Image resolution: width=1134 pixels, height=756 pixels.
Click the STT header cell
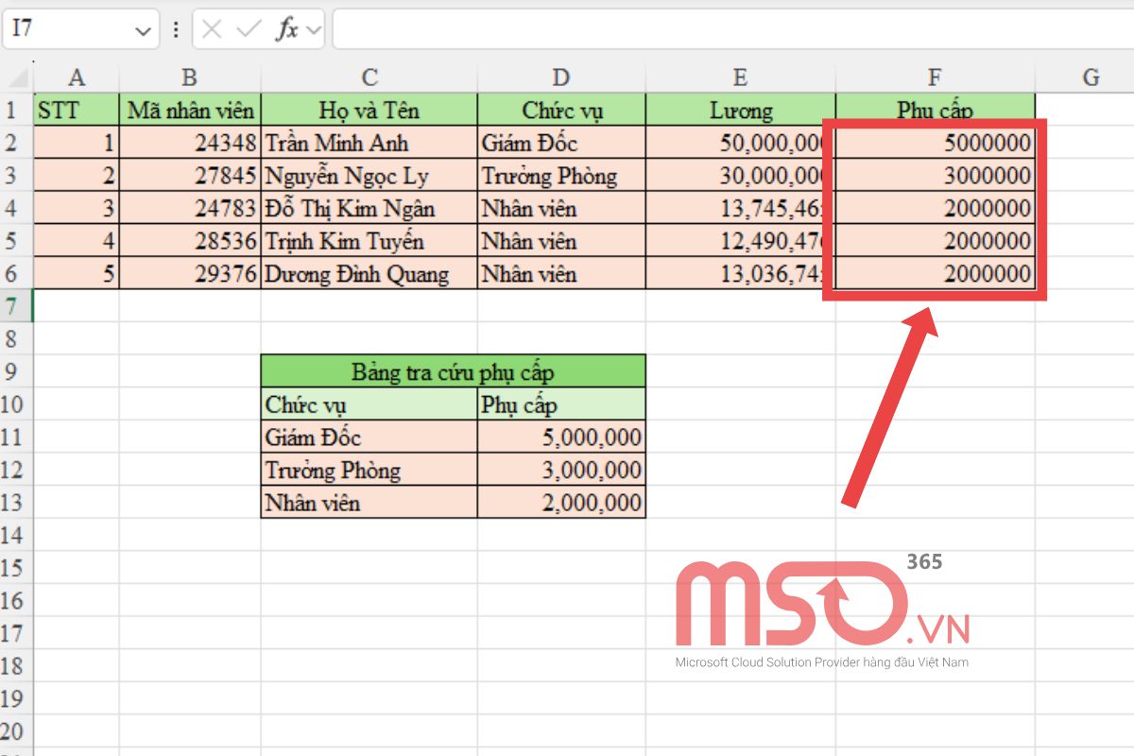[x=77, y=110]
